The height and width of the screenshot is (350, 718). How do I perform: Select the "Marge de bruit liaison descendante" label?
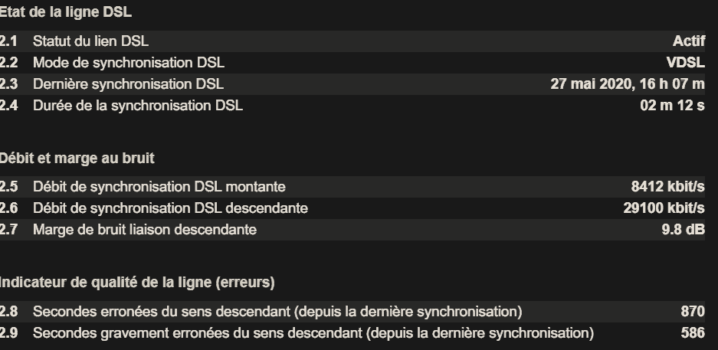pos(145,229)
